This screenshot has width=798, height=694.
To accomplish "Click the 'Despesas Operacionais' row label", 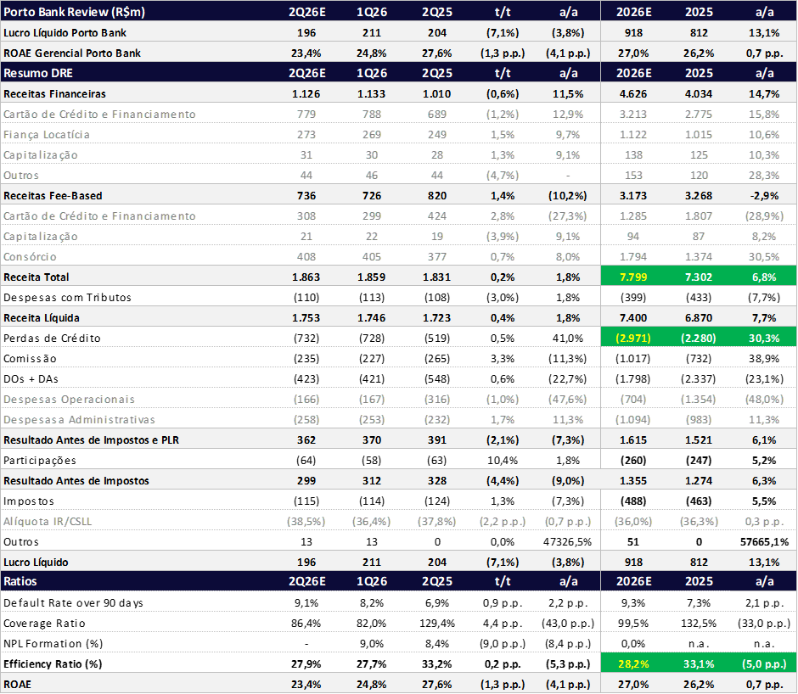I will coord(69,399).
